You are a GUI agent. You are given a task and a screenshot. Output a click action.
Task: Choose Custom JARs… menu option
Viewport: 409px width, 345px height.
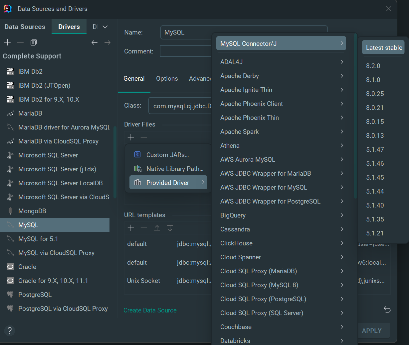coord(167,155)
